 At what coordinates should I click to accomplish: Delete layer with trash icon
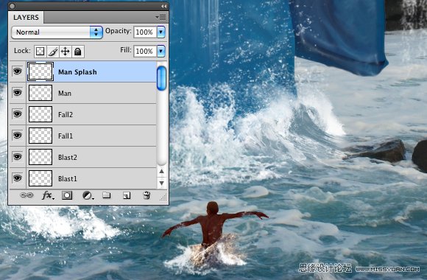(x=147, y=195)
